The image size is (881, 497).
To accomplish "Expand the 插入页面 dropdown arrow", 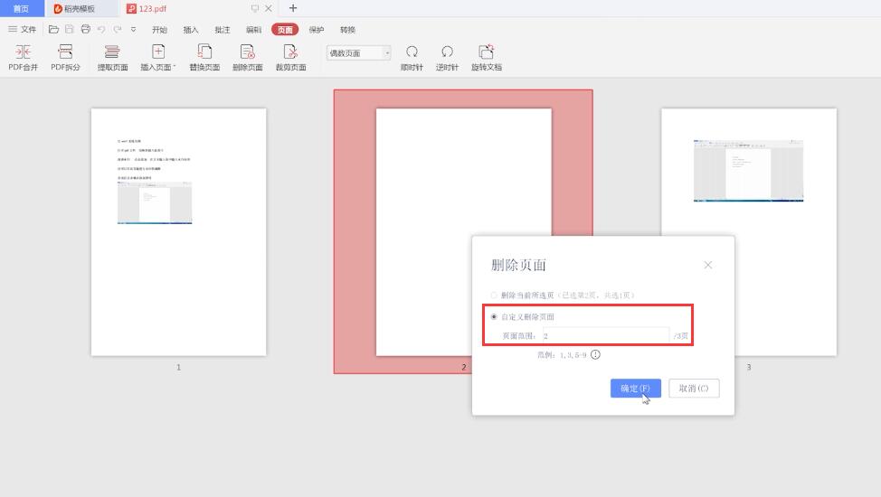I will 175,67.
